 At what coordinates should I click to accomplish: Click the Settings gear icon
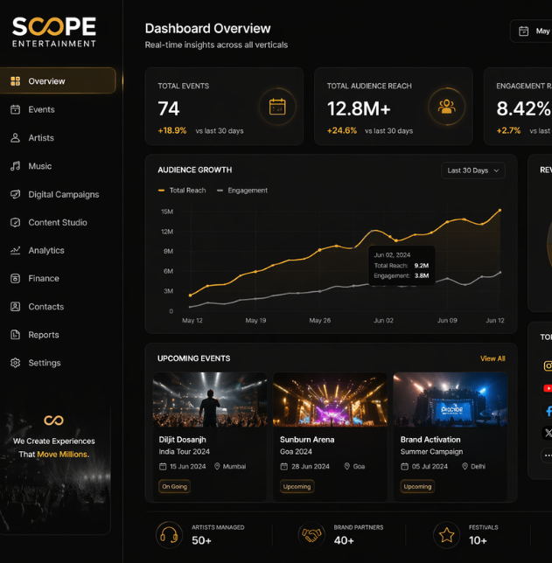[15, 363]
